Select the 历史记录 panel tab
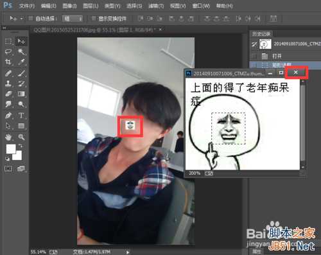The height and width of the screenshot is (255, 321). tap(261, 33)
